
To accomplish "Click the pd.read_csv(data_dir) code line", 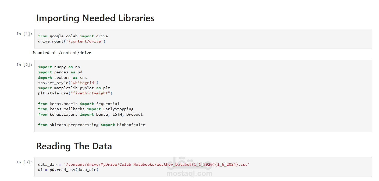I will tap(68, 170).
